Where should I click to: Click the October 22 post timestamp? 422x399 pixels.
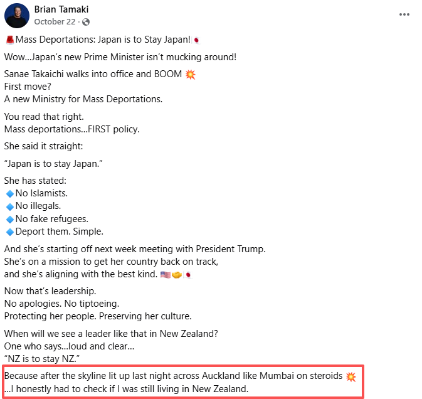pos(55,21)
